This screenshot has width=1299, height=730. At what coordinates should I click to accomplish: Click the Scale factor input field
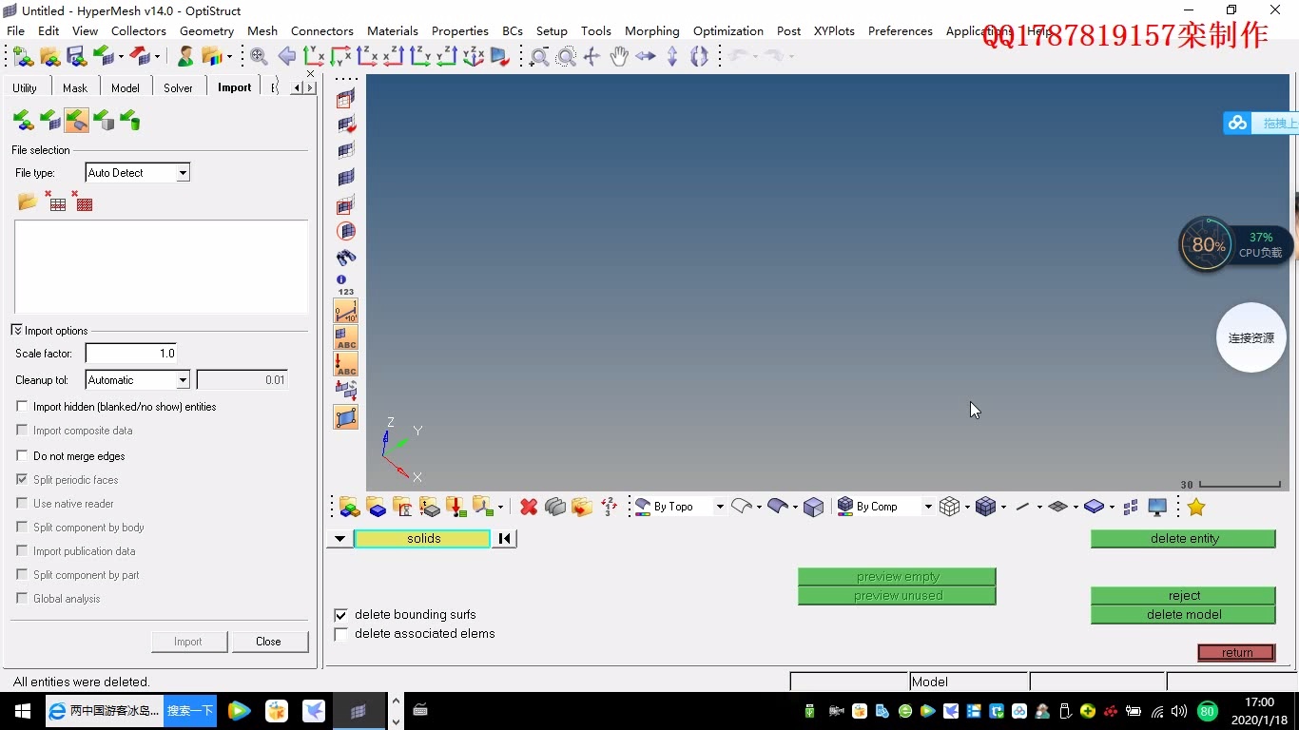[131, 354]
